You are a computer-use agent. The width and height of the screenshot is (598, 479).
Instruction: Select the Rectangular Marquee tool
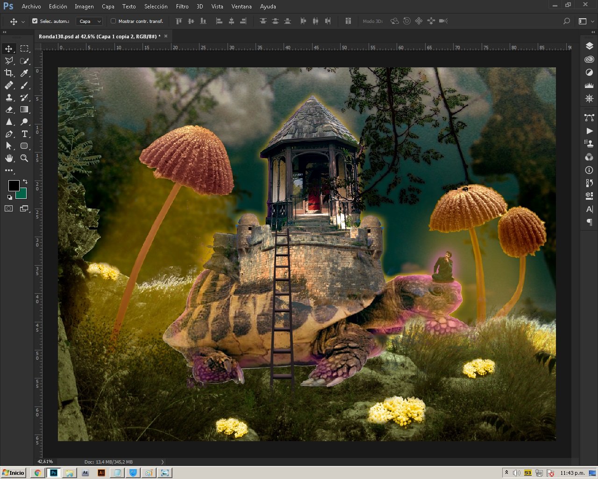tap(24, 49)
